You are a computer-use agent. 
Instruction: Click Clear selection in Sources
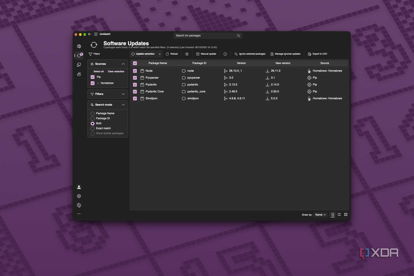(x=116, y=72)
